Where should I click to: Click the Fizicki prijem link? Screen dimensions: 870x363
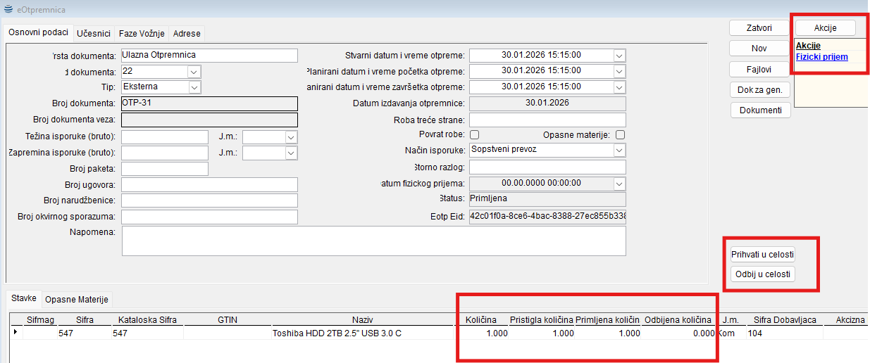[x=821, y=57]
